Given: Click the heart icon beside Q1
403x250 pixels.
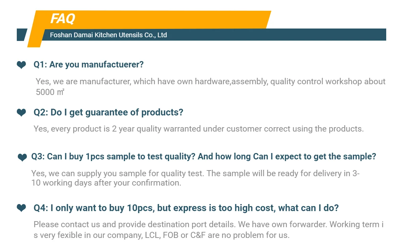Looking at the screenshot, I should 21,65.
